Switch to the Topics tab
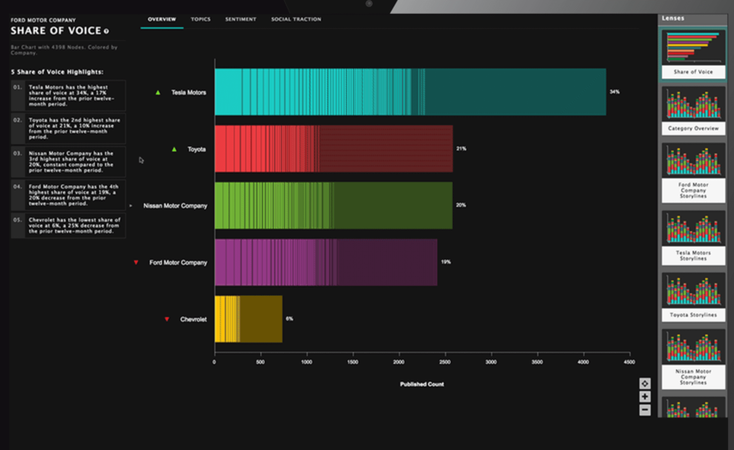734x450 pixels. point(201,19)
